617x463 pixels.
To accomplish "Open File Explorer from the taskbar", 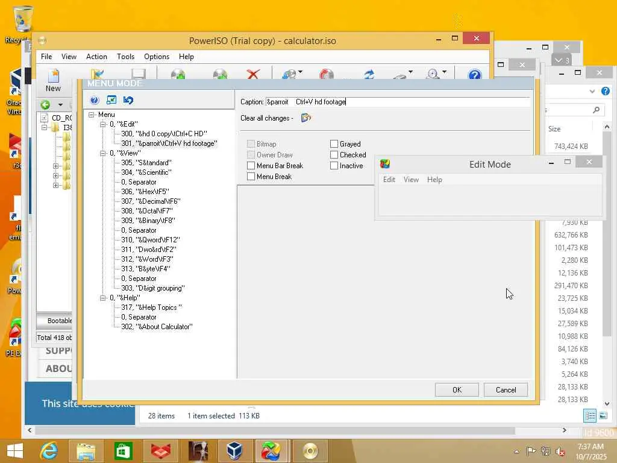I will 86,451.
